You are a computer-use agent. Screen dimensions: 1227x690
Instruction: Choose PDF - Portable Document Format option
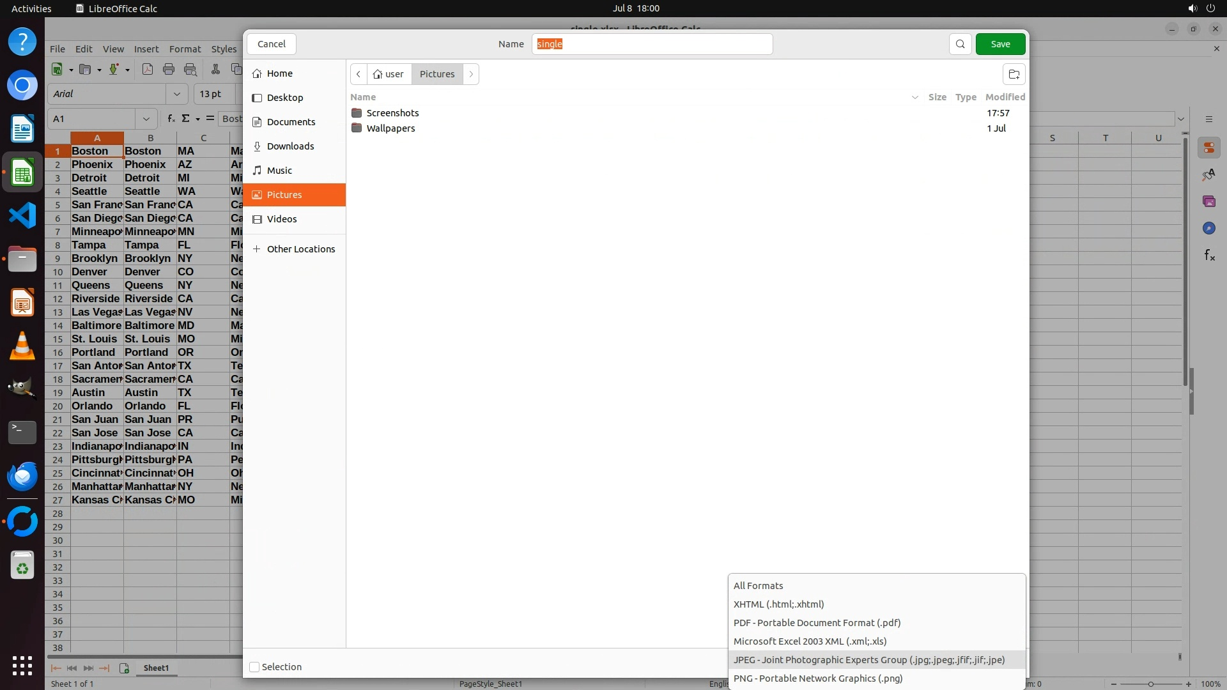[817, 623]
